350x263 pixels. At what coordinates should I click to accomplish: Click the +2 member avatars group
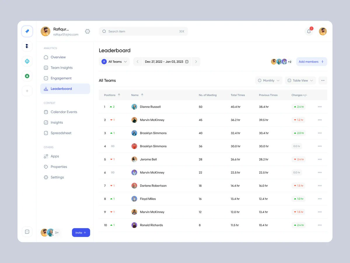pyautogui.click(x=281, y=62)
